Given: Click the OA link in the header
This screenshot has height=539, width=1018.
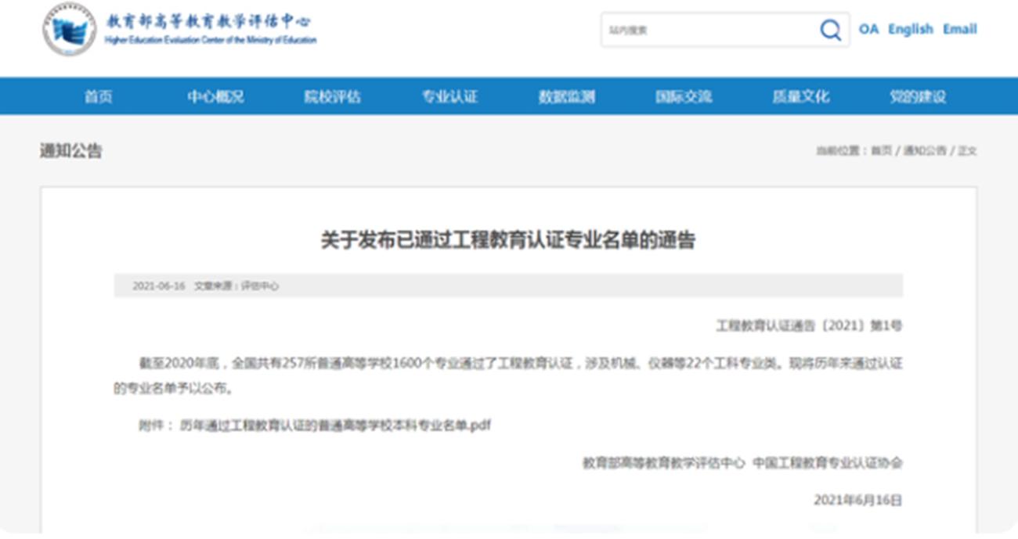Looking at the screenshot, I should coord(871,29).
